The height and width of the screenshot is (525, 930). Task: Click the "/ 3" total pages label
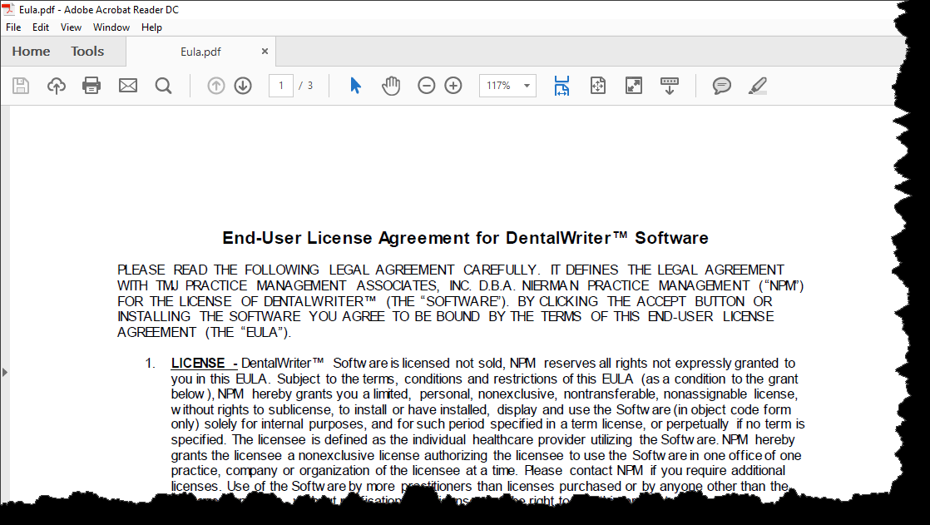(x=305, y=86)
